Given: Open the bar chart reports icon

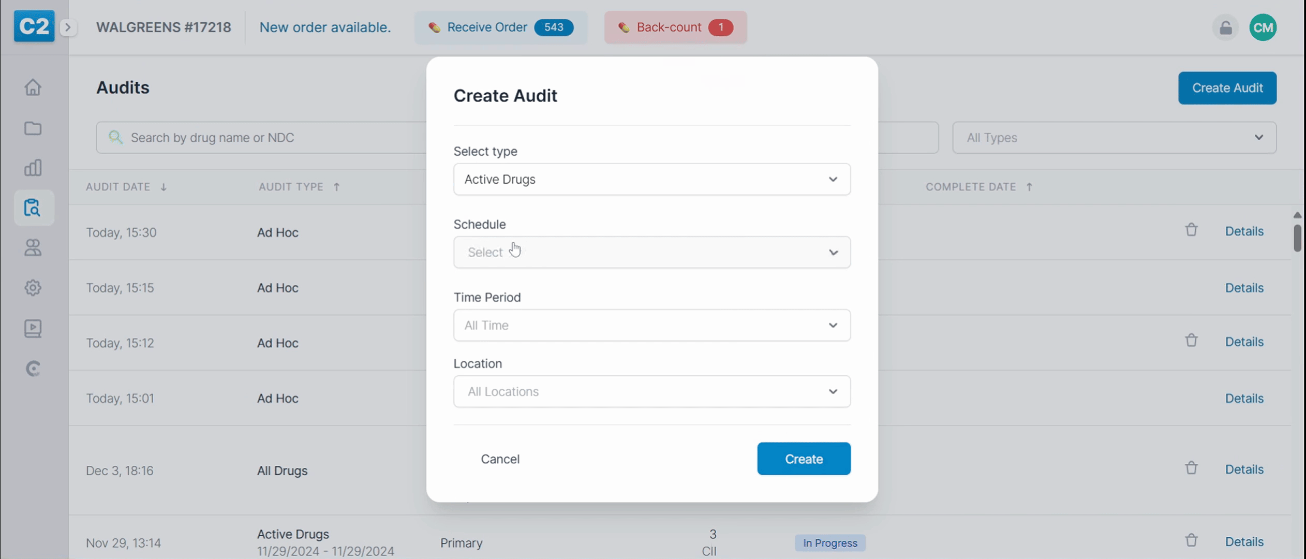Looking at the screenshot, I should point(33,168).
